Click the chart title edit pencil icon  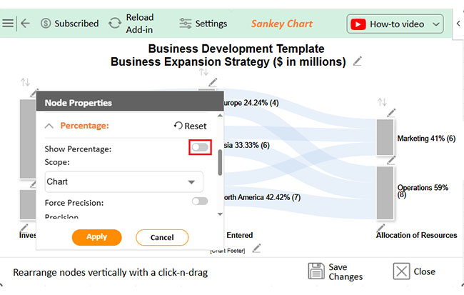coord(357,61)
